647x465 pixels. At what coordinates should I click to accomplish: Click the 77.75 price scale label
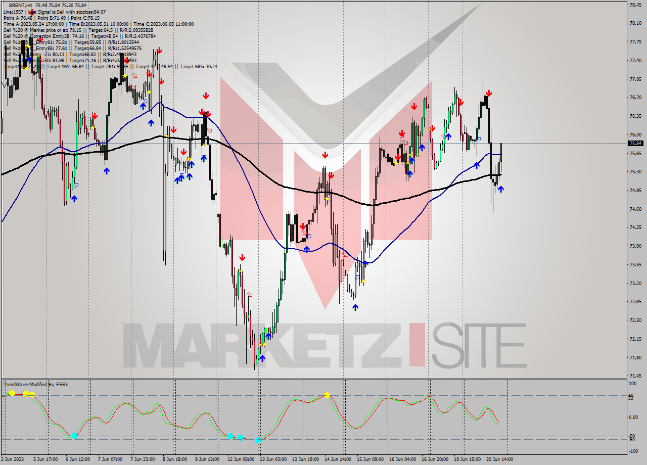click(x=635, y=42)
